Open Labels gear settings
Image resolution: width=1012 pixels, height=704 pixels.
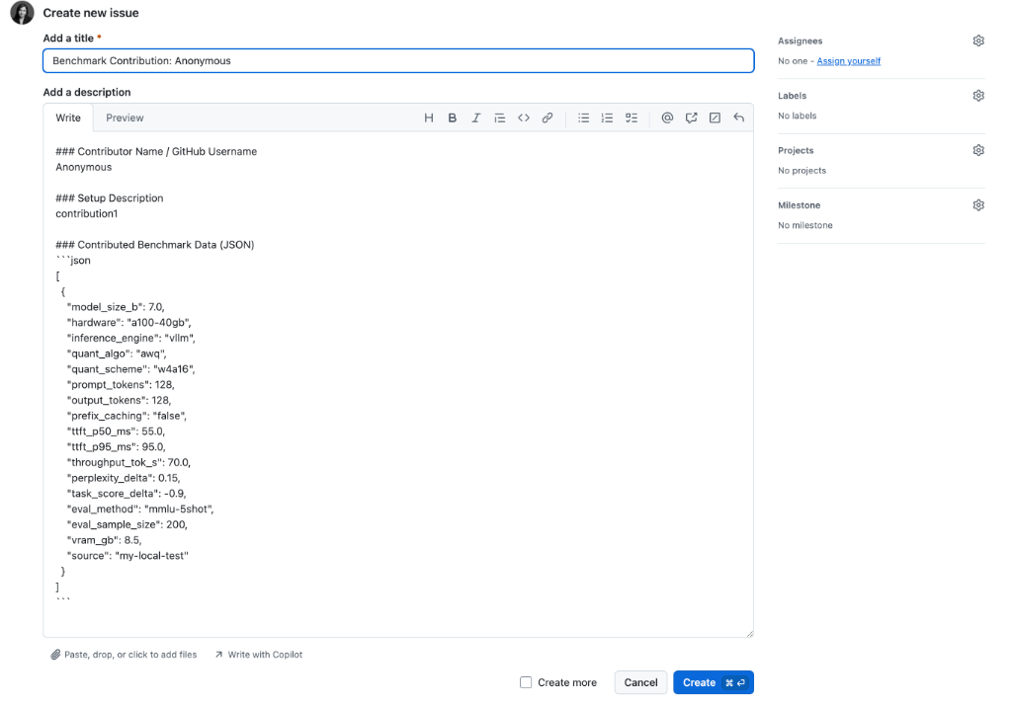pos(978,96)
